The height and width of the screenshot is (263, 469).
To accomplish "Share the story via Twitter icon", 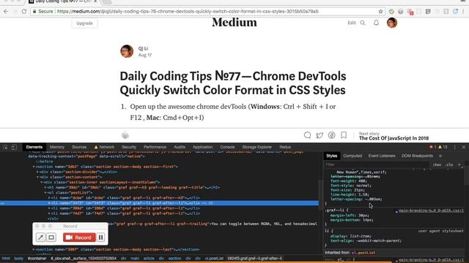I will pos(320,135).
